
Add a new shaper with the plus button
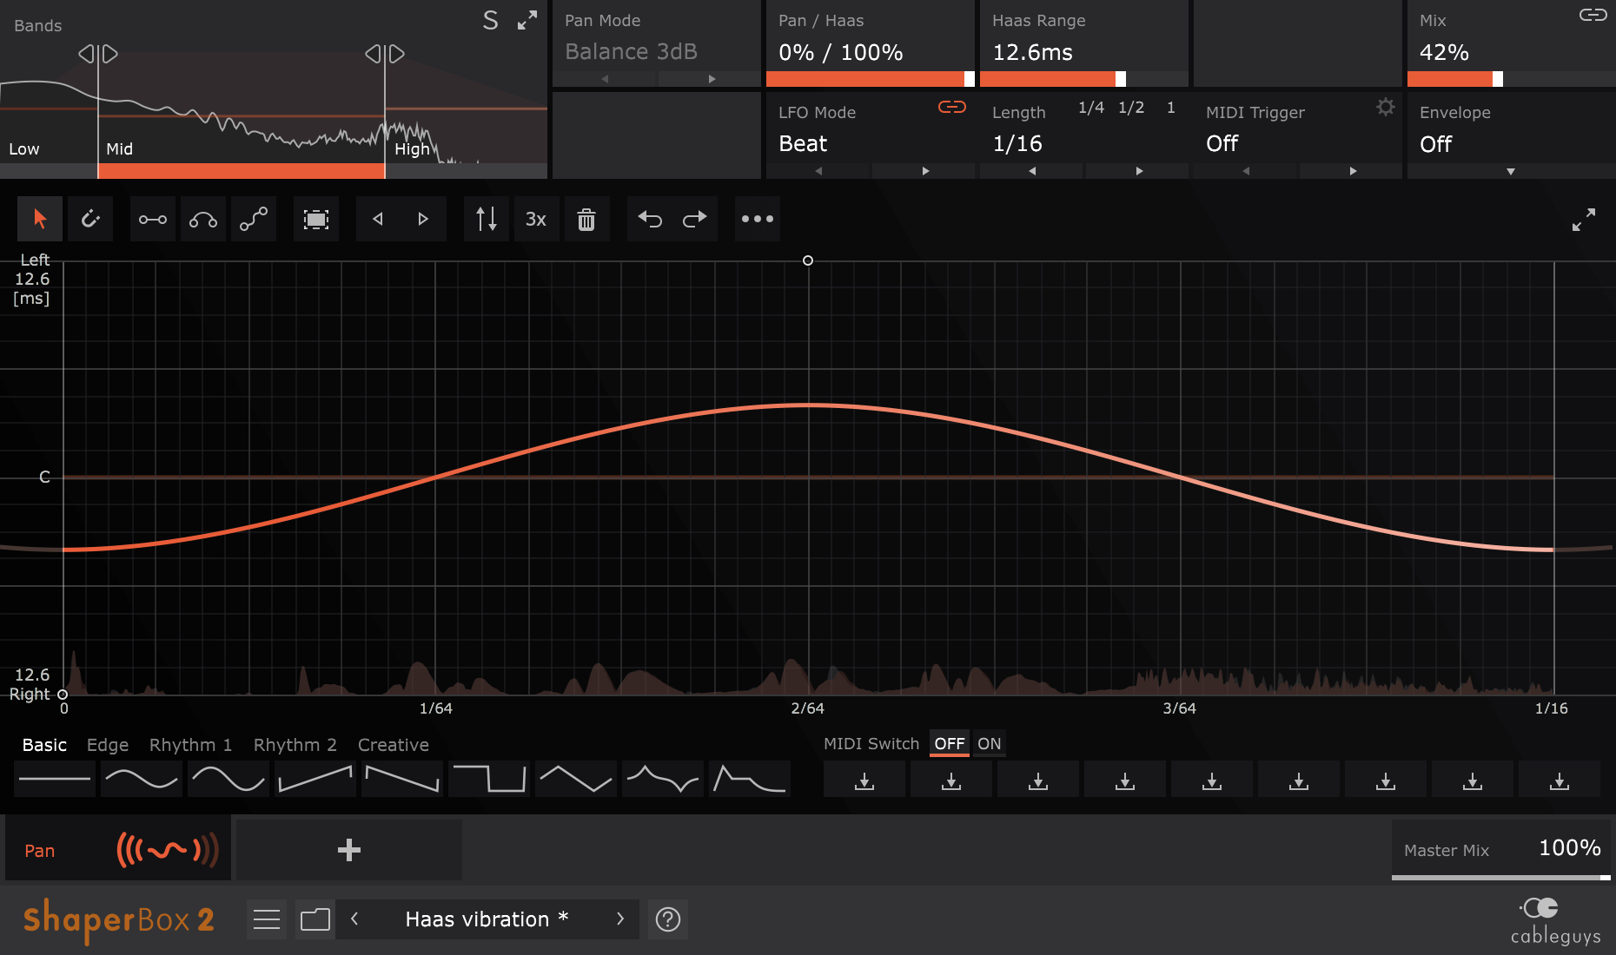click(x=348, y=849)
